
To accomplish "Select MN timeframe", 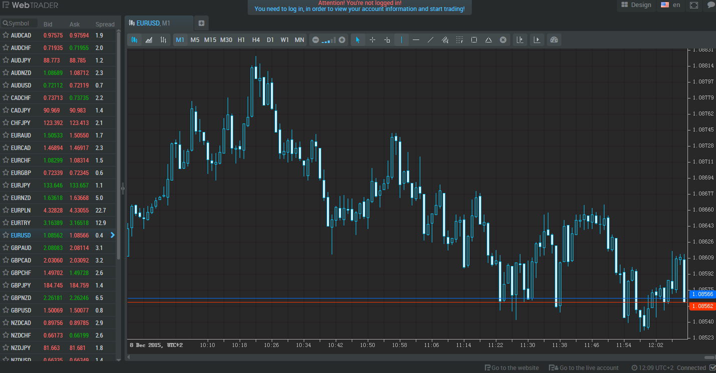I will click(299, 40).
